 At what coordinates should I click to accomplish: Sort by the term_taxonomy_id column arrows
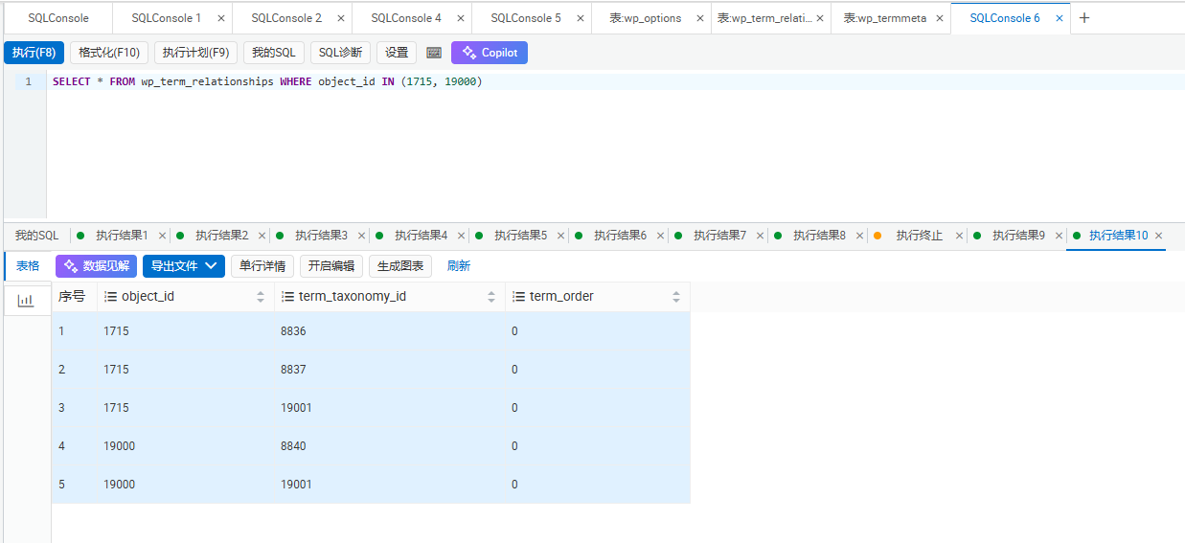coord(491,297)
